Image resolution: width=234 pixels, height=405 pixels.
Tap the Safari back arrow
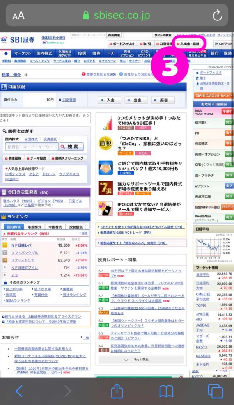(19, 391)
